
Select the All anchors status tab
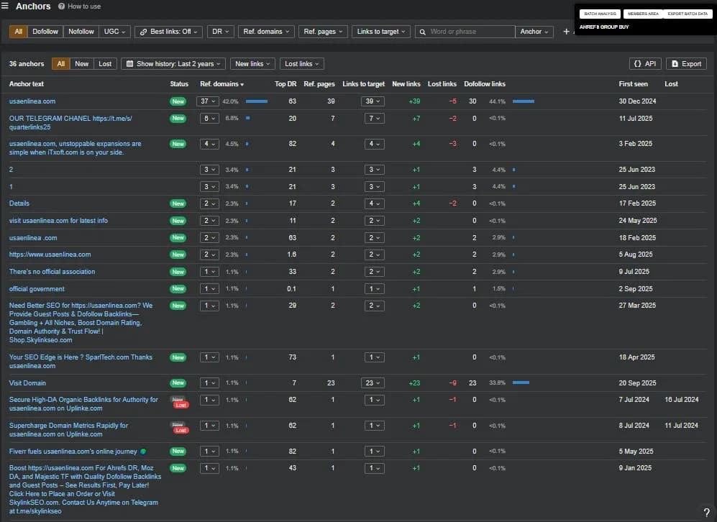[61, 64]
